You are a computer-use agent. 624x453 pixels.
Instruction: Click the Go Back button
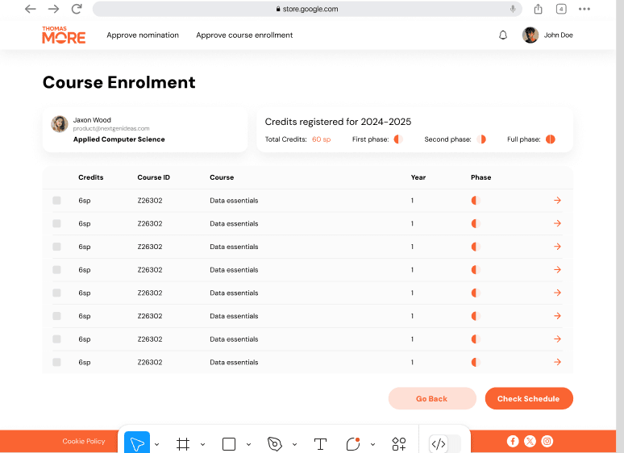432,398
